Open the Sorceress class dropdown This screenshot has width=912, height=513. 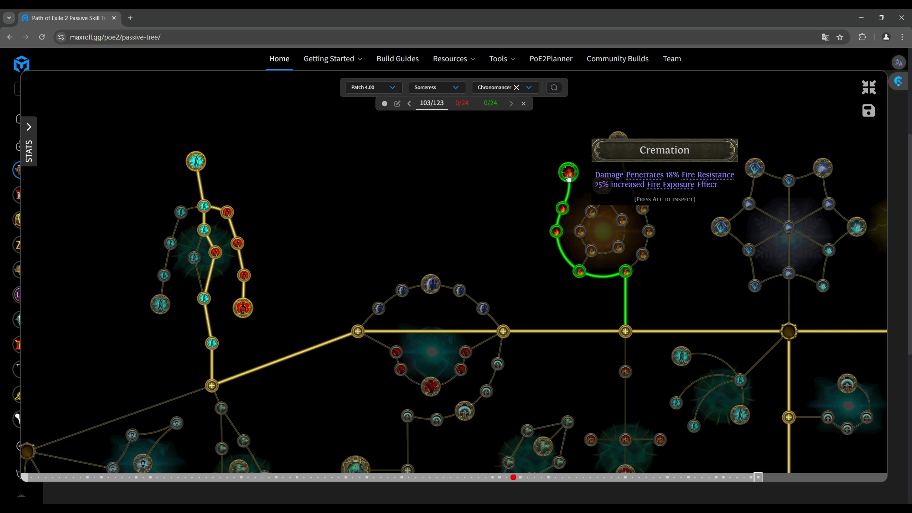click(x=437, y=88)
